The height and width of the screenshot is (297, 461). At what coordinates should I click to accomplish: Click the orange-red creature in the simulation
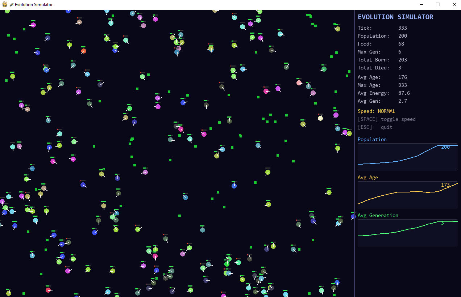tap(84, 51)
